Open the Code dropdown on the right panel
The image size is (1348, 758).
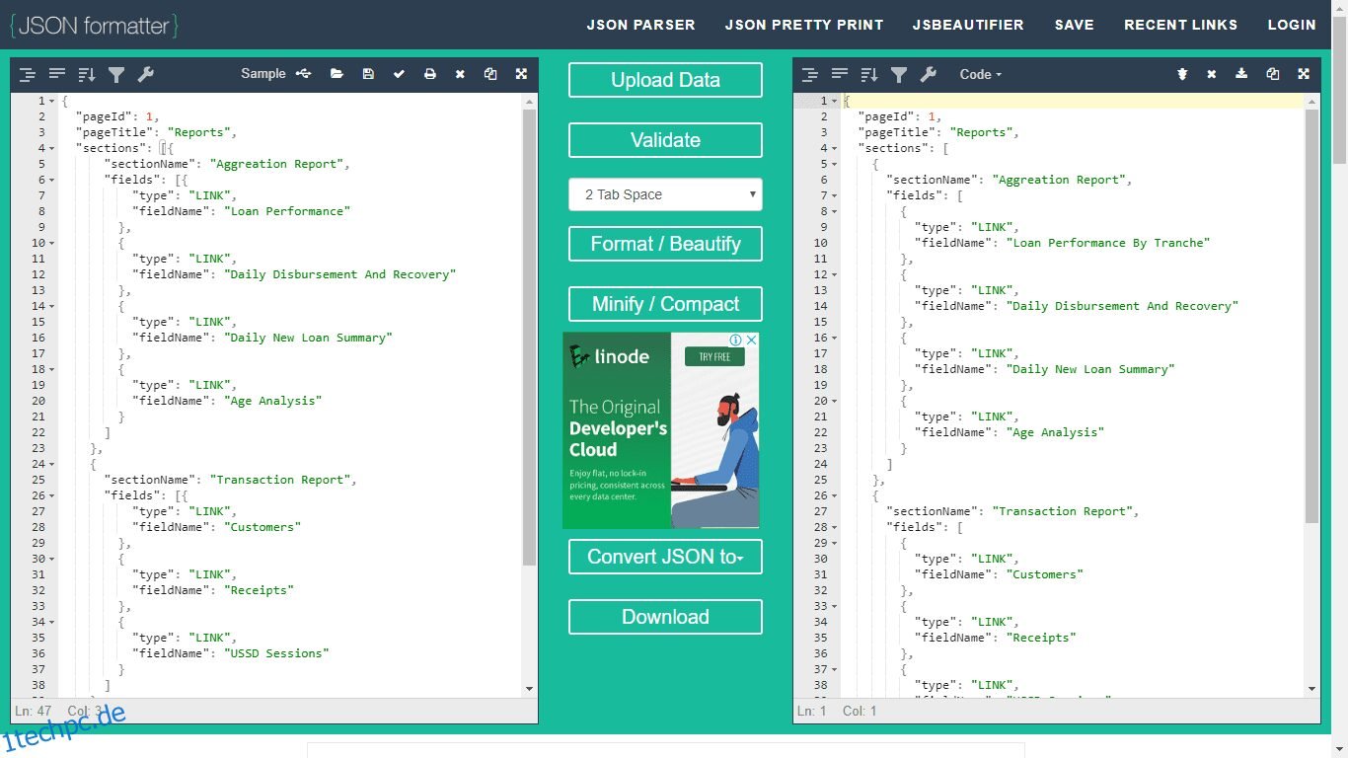(x=979, y=73)
